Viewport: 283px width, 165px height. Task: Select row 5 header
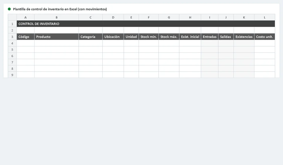pos(12,49)
